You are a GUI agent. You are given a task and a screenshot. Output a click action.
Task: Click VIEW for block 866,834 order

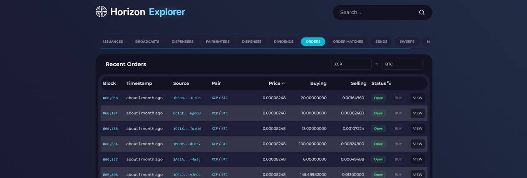point(417,144)
